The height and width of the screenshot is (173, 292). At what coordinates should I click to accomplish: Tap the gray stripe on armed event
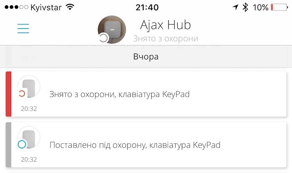[8, 145]
